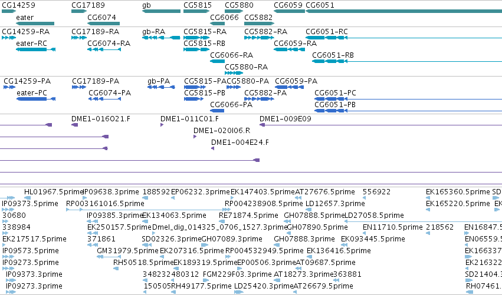Select clone DME1-016O21.F

101,119
